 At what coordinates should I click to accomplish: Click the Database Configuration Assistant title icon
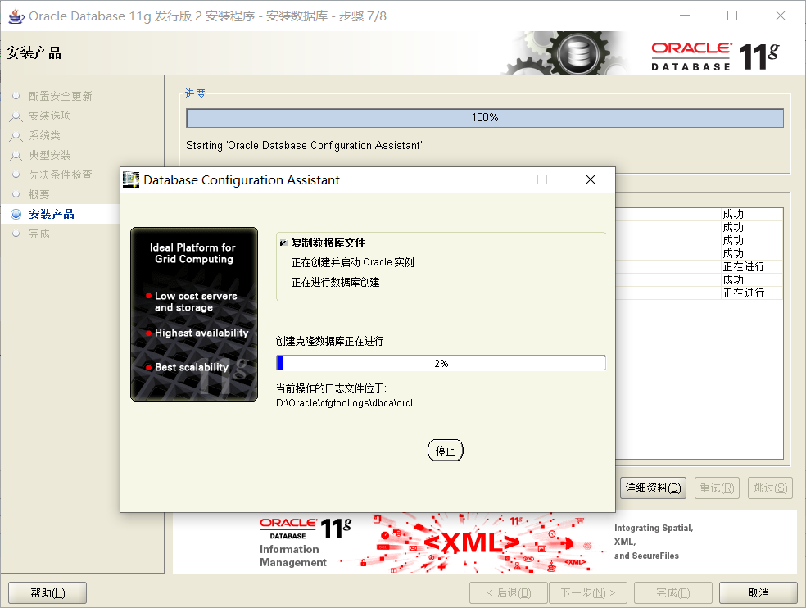point(131,179)
